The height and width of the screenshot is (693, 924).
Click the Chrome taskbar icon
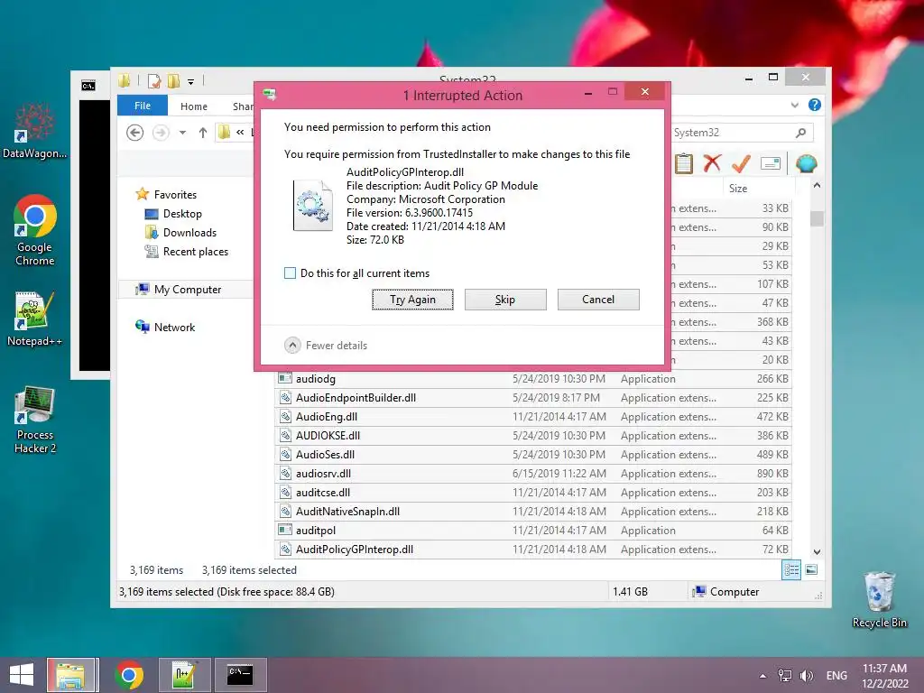click(x=129, y=675)
